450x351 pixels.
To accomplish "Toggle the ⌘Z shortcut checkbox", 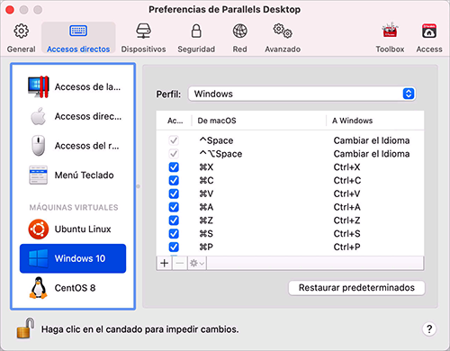I will [x=174, y=220].
